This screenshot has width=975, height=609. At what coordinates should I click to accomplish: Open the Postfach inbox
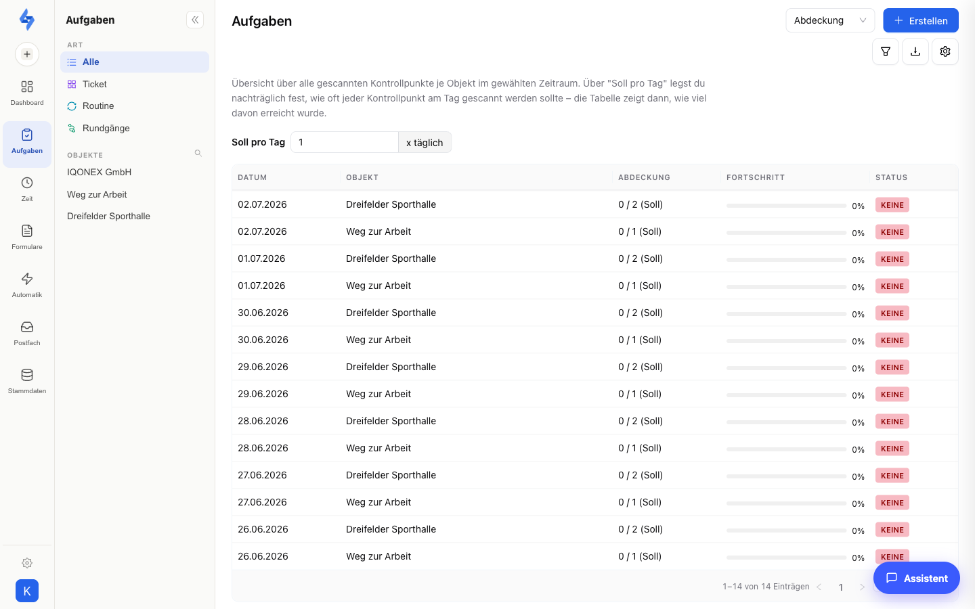coord(27,333)
